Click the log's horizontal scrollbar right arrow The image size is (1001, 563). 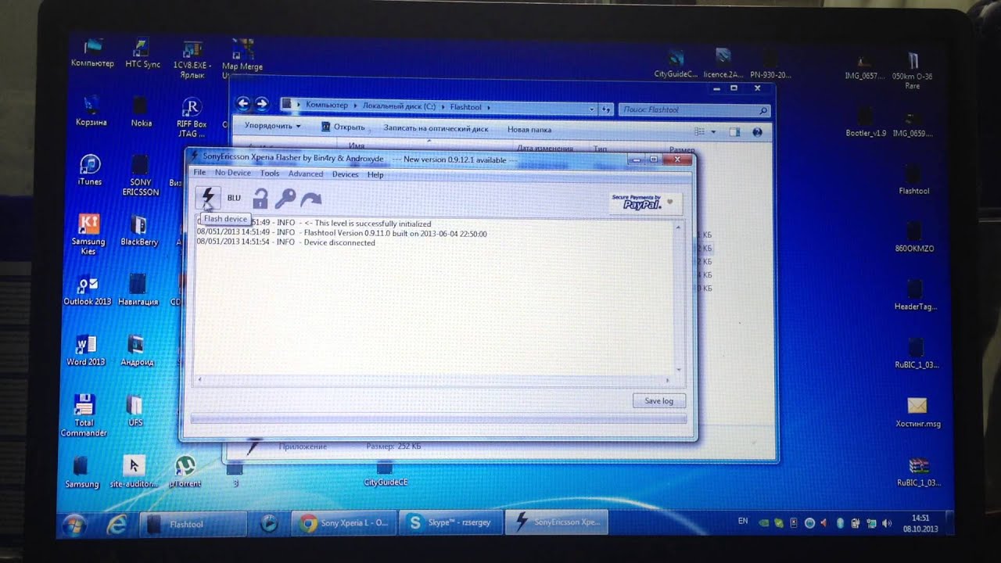[667, 380]
